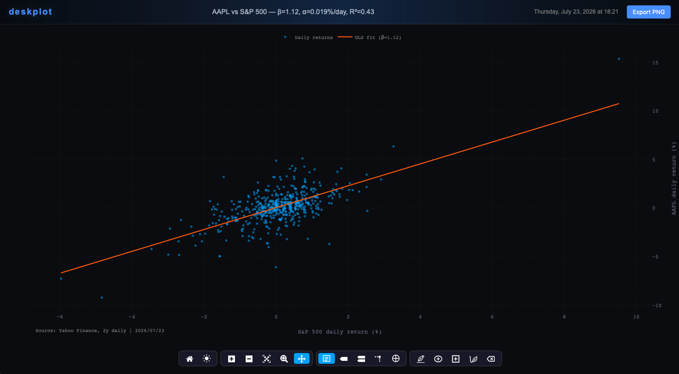Select the magnifier box zoom tool
679x374 pixels.
[284, 359]
